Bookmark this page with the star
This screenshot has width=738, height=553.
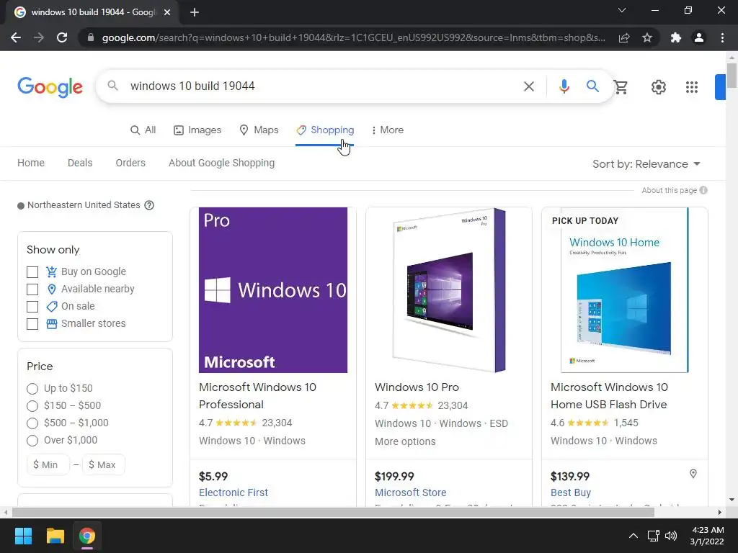pyautogui.click(x=647, y=37)
